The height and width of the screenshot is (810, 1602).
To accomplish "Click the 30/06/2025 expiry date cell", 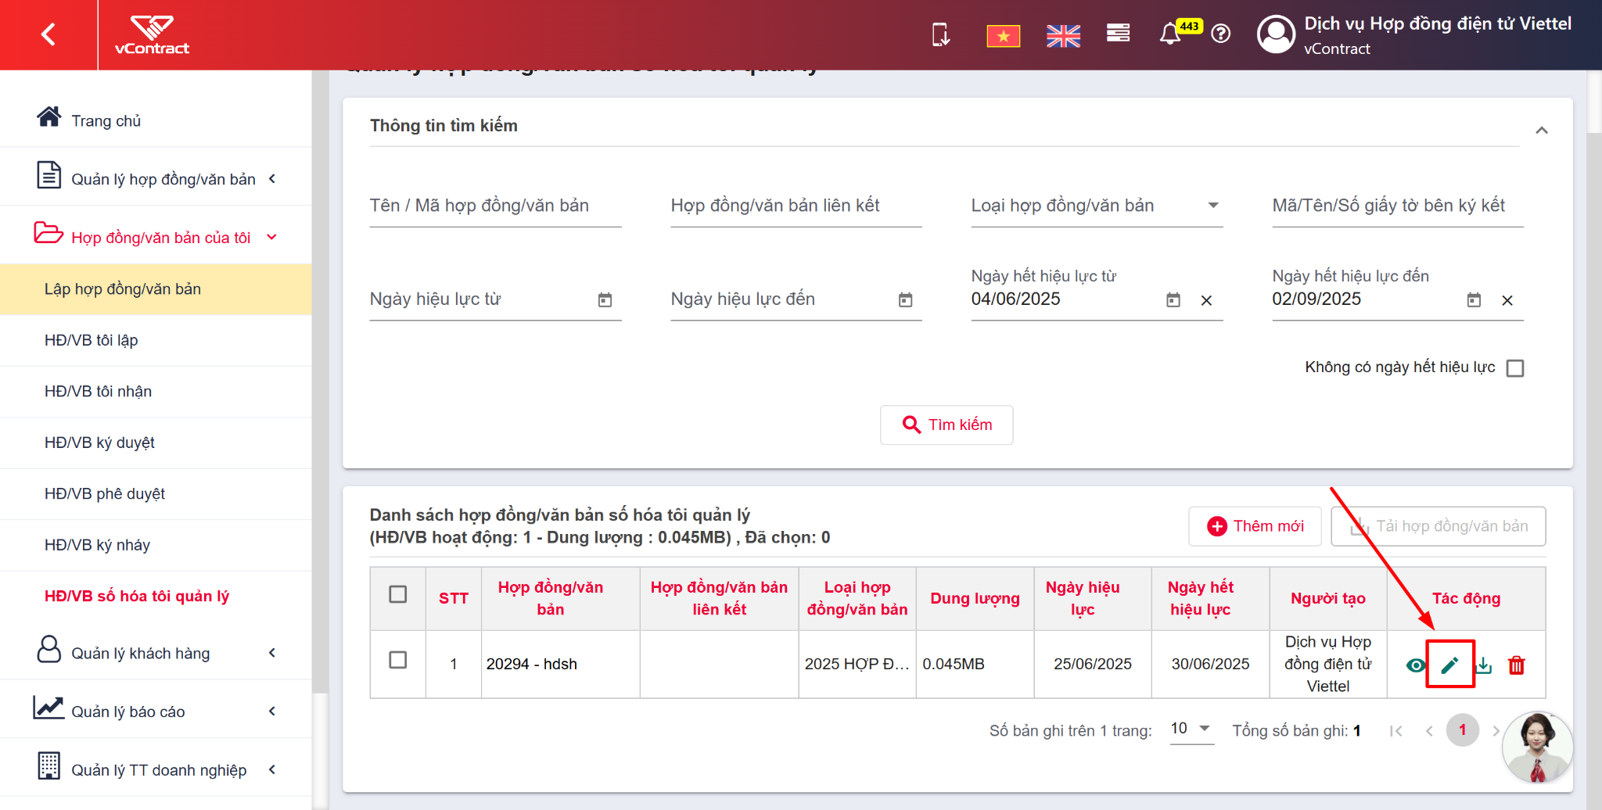I will pyautogui.click(x=1210, y=664).
